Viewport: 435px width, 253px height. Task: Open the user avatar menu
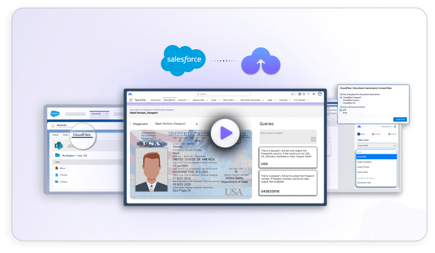(x=320, y=94)
